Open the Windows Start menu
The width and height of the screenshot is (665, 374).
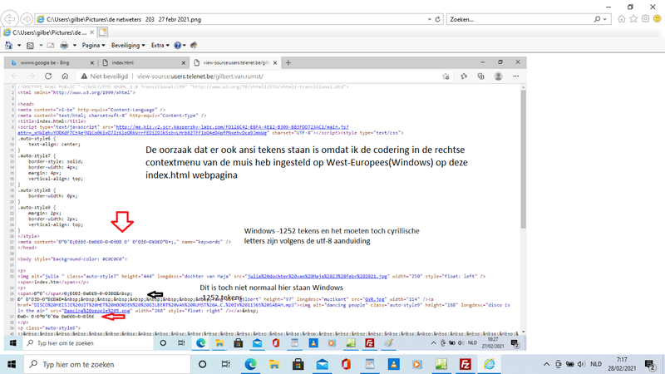coord(12,365)
